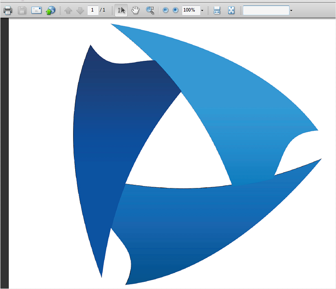
Task: Zoom in with plus button
Action: tap(175, 10)
